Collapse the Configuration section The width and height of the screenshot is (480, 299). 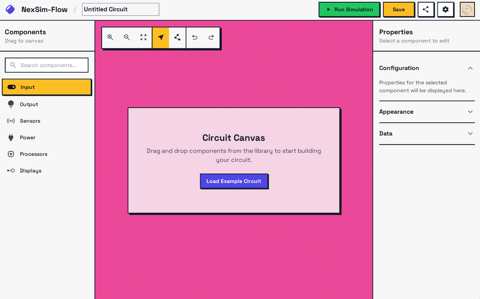(470, 68)
